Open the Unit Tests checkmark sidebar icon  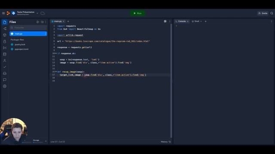[x=5, y=67]
